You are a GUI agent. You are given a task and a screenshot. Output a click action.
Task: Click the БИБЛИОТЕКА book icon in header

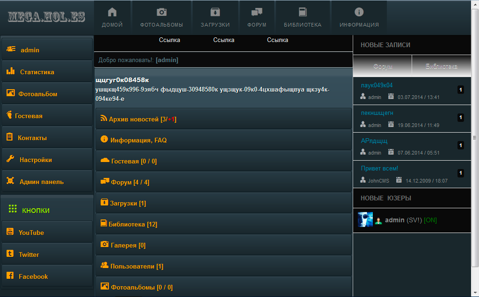[x=303, y=13]
